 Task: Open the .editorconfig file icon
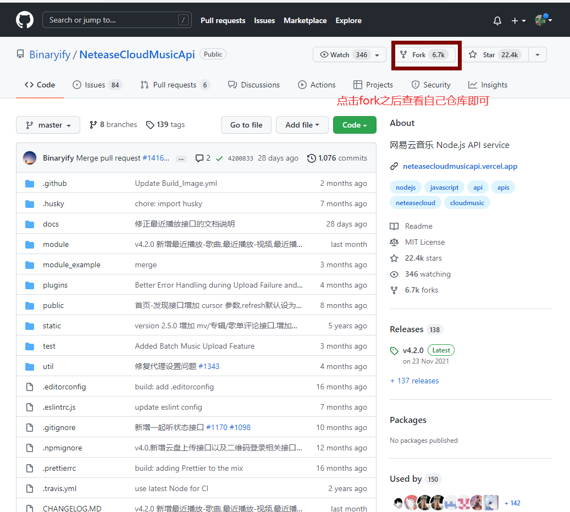[x=30, y=387]
